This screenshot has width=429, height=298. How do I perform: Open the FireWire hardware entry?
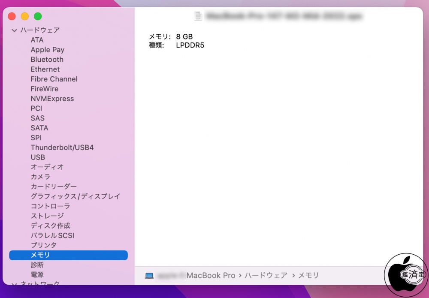coord(44,89)
